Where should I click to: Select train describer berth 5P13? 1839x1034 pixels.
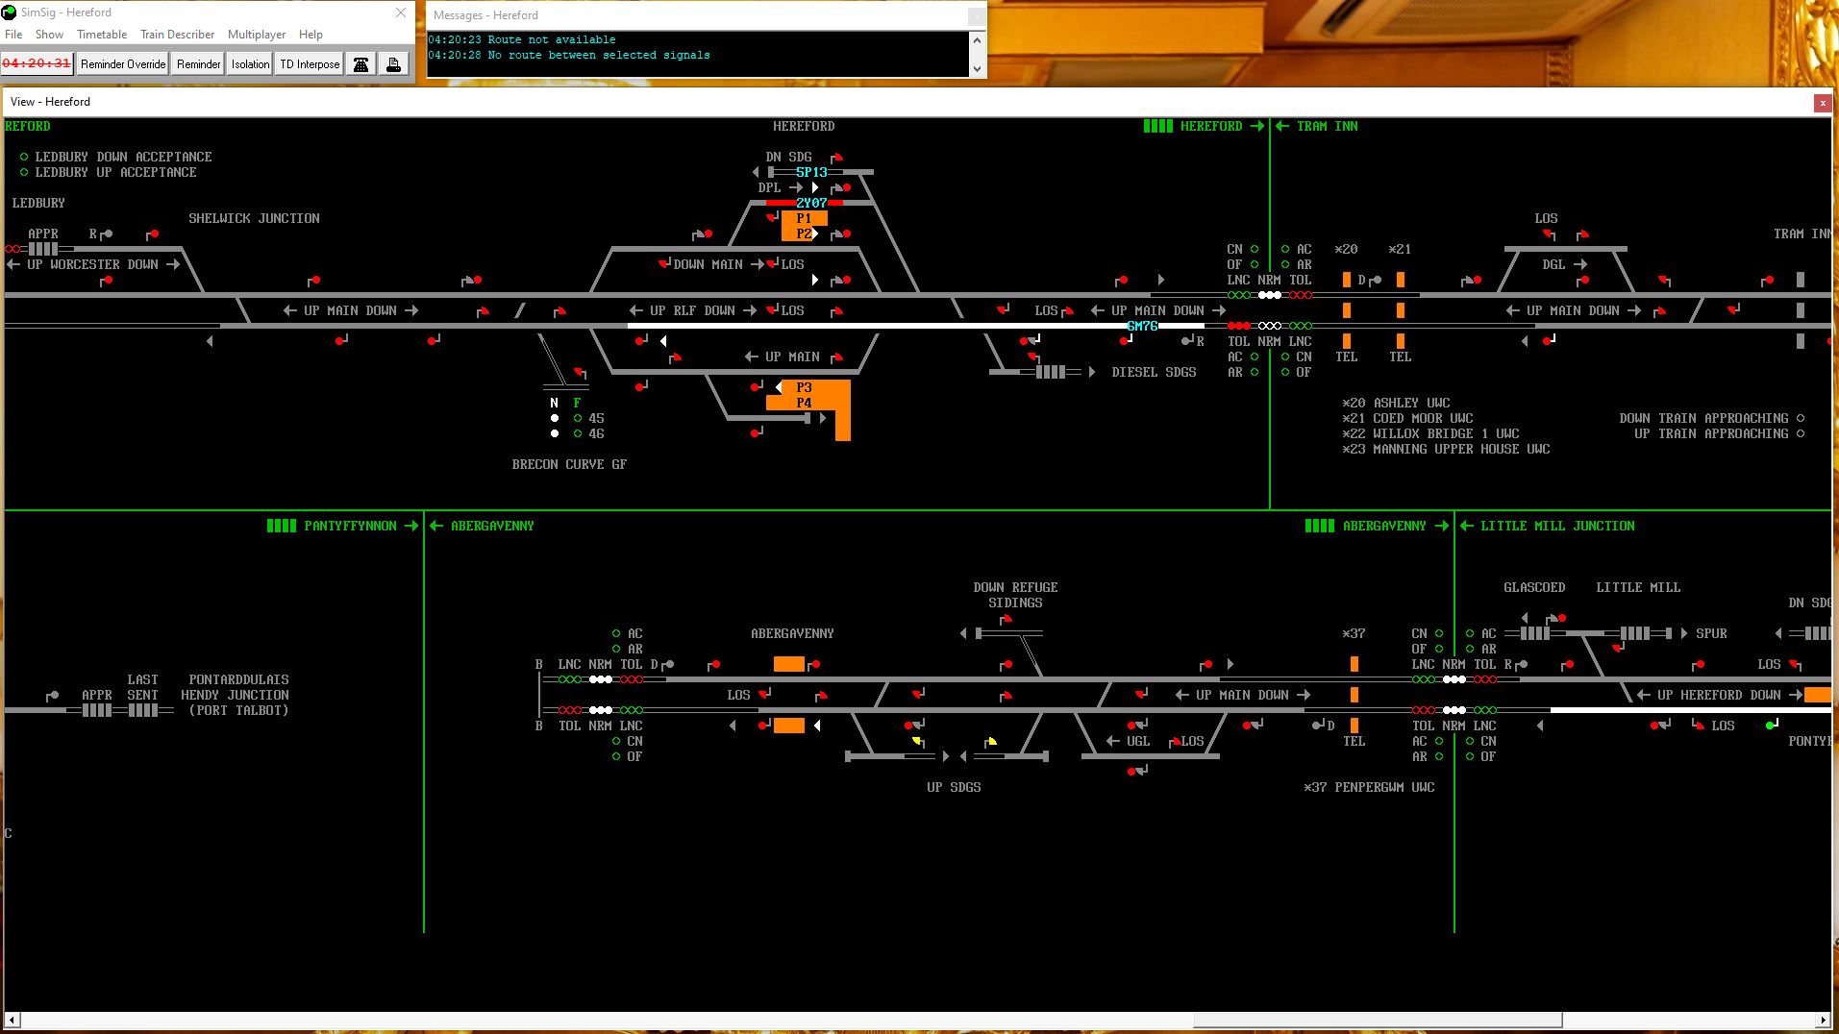pos(811,172)
